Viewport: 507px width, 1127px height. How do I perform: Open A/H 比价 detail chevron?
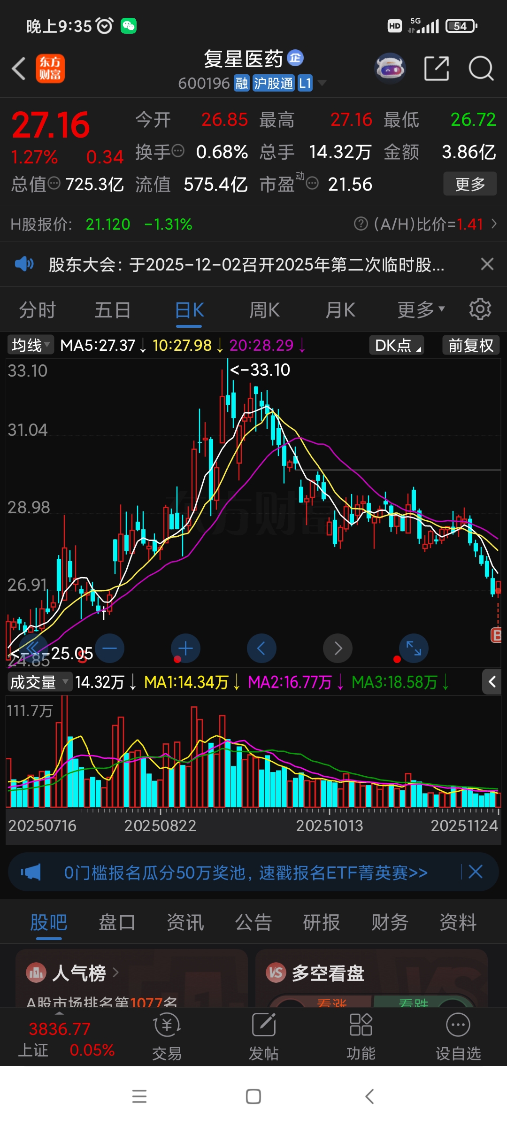click(494, 224)
